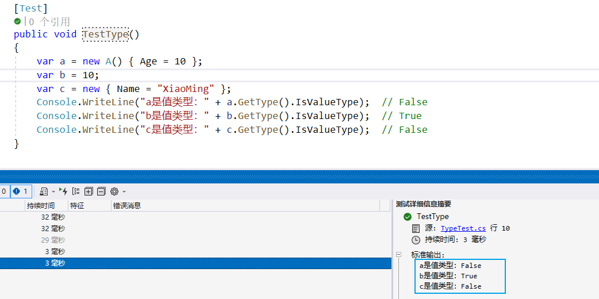Click the 特征 column header
The height and width of the screenshot is (299, 599).
tap(90, 206)
